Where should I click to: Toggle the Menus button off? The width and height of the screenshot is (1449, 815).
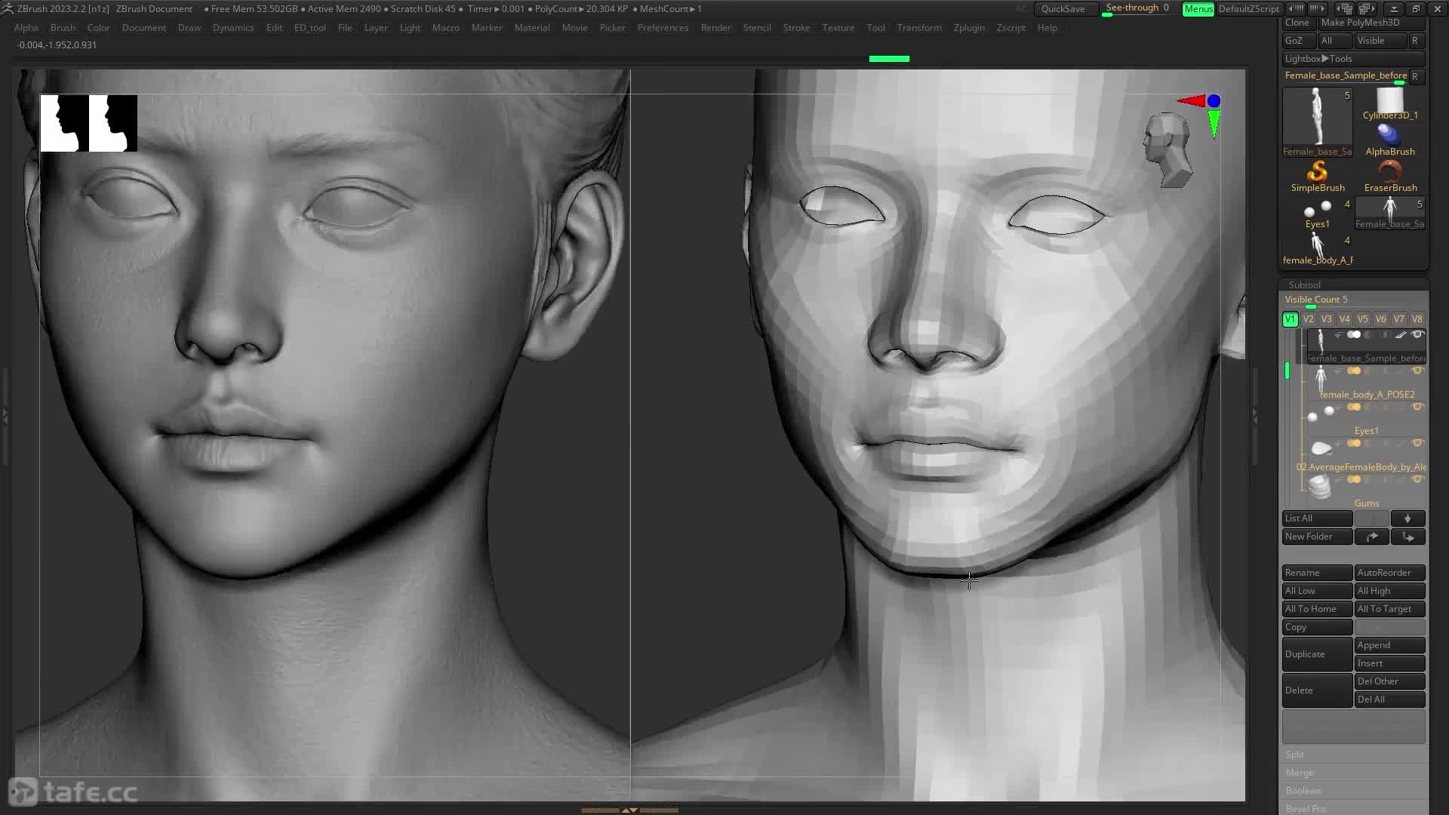pos(1198,9)
